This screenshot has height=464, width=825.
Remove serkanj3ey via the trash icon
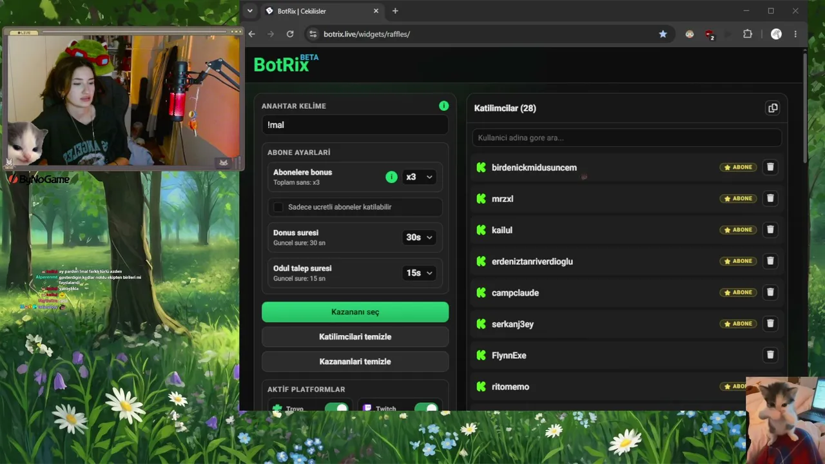pyautogui.click(x=770, y=324)
